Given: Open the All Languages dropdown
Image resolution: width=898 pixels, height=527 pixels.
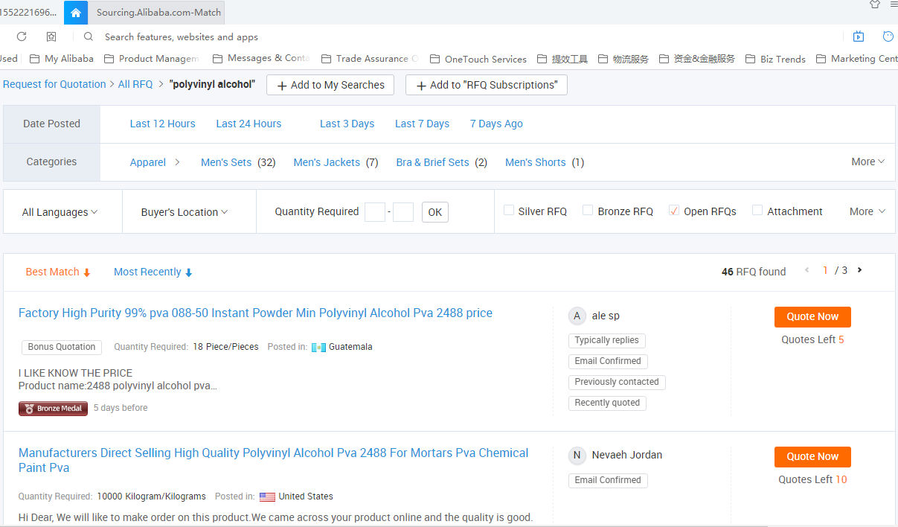Looking at the screenshot, I should coord(60,212).
